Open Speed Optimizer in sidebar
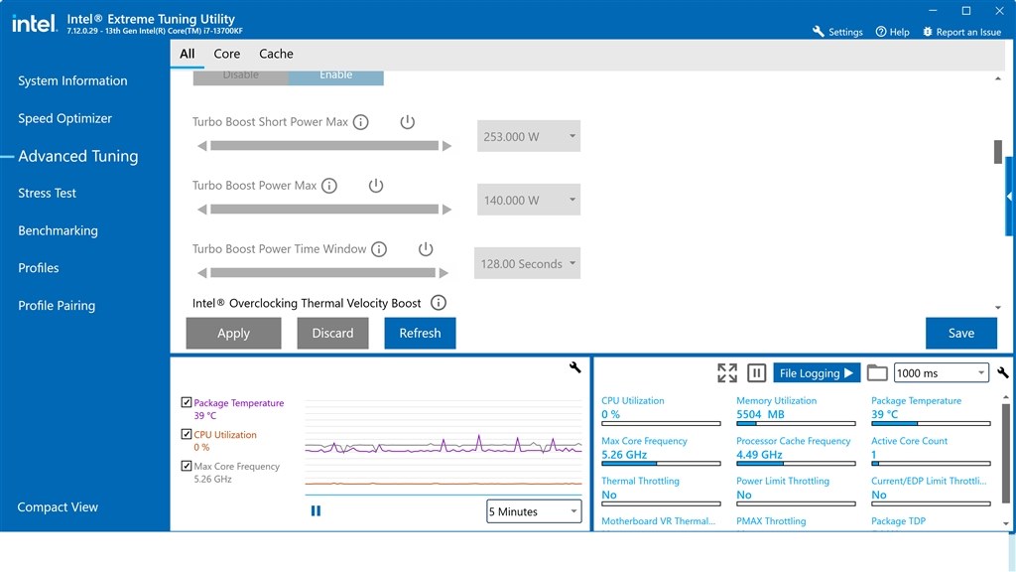The height and width of the screenshot is (572, 1016). 64,119
